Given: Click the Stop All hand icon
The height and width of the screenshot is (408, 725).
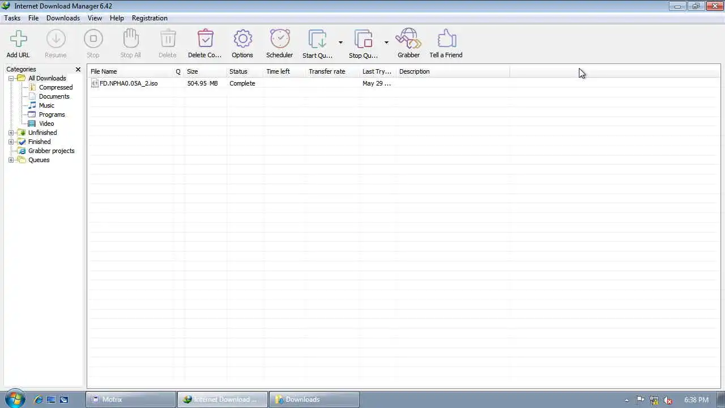Looking at the screenshot, I should (130, 39).
